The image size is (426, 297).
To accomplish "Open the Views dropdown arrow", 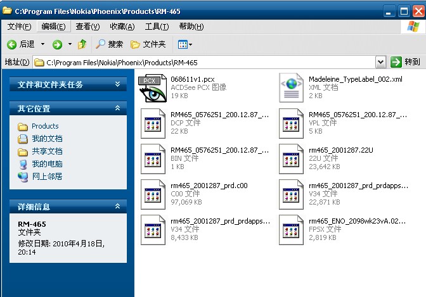I will (x=190, y=44).
